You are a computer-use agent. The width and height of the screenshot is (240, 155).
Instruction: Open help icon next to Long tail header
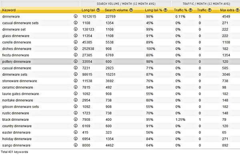[x=98, y=10]
